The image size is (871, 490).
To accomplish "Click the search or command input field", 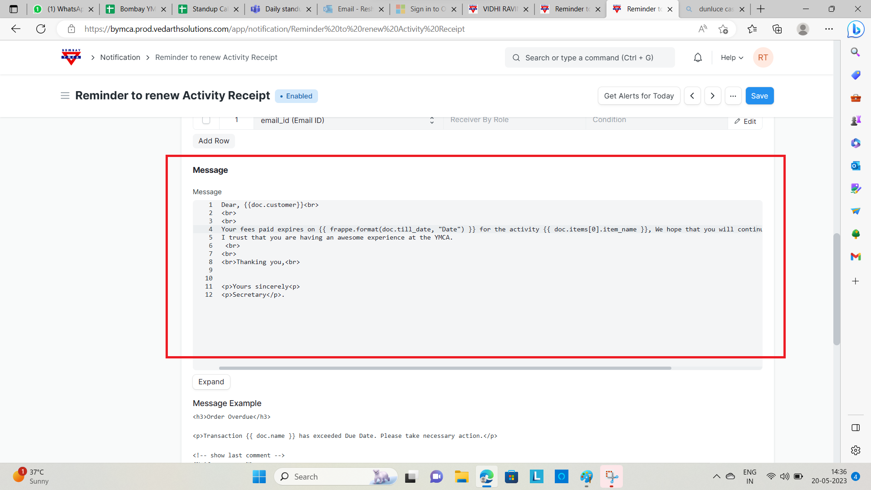I will tap(589, 58).
